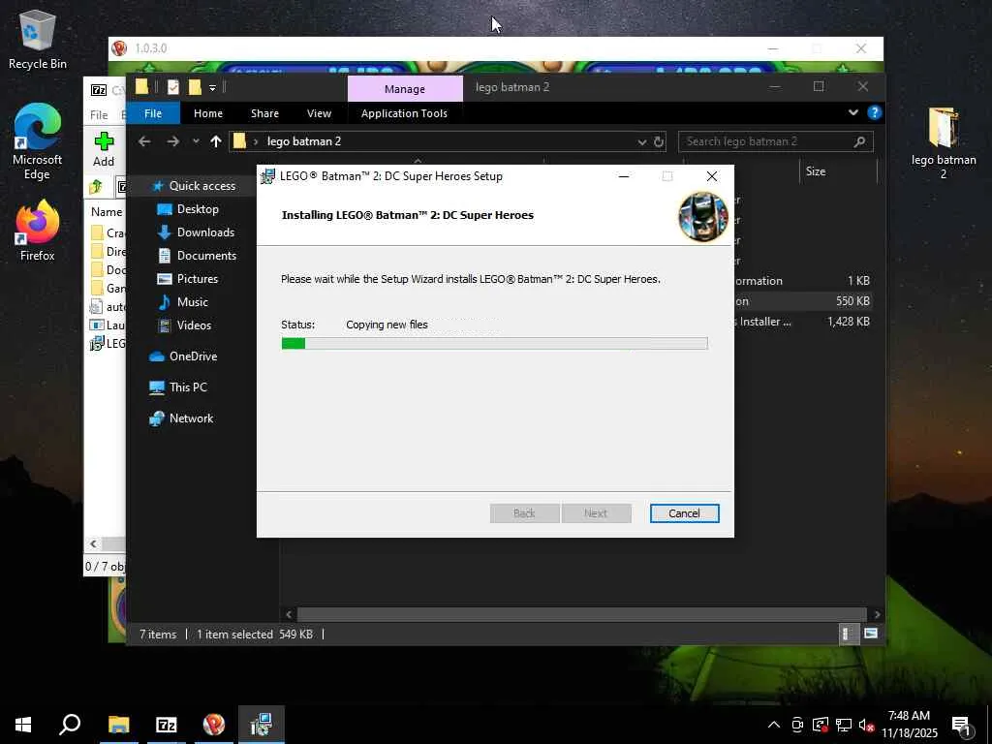
Task: Open the Customize Quick Access Toolbar dropdown
Action: (212, 87)
